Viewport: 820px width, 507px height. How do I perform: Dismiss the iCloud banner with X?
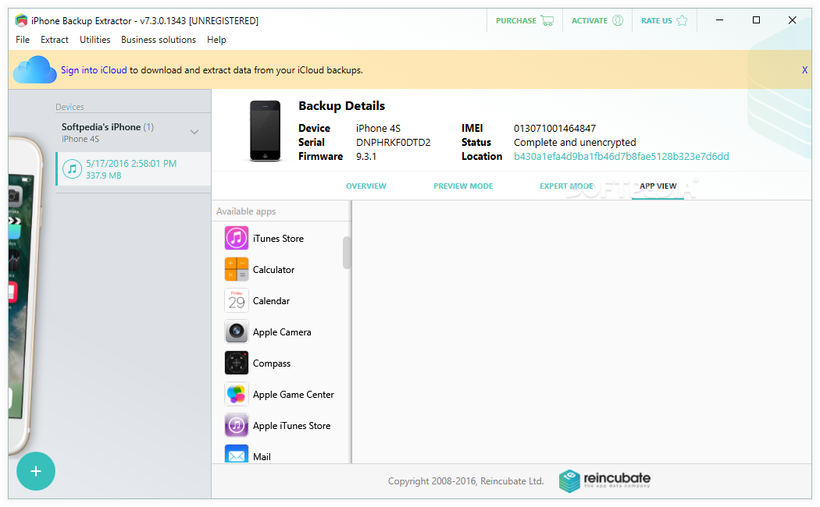pos(804,70)
